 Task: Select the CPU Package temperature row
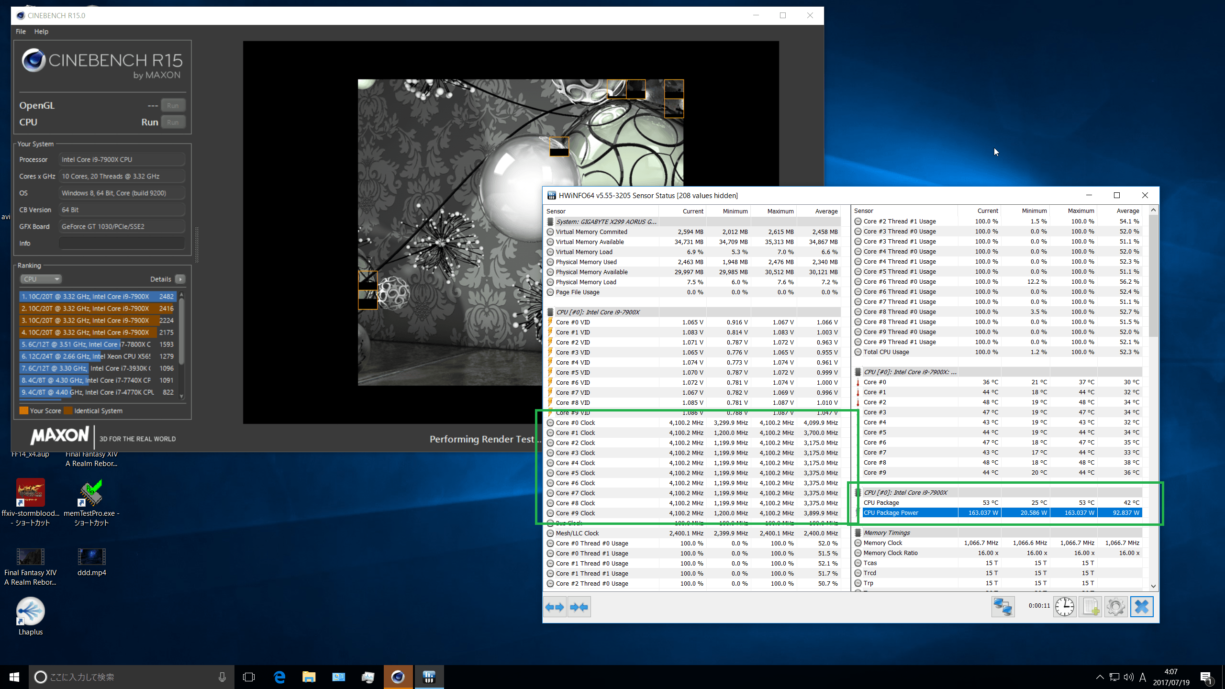[x=998, y=502]
